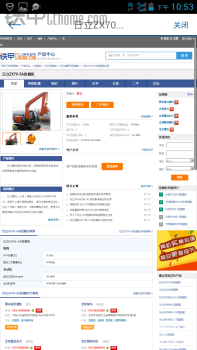The height and width of the screenshot is (350, 197).
Task: Click 查看详情>> in brand intro
Action: point(54,220)
